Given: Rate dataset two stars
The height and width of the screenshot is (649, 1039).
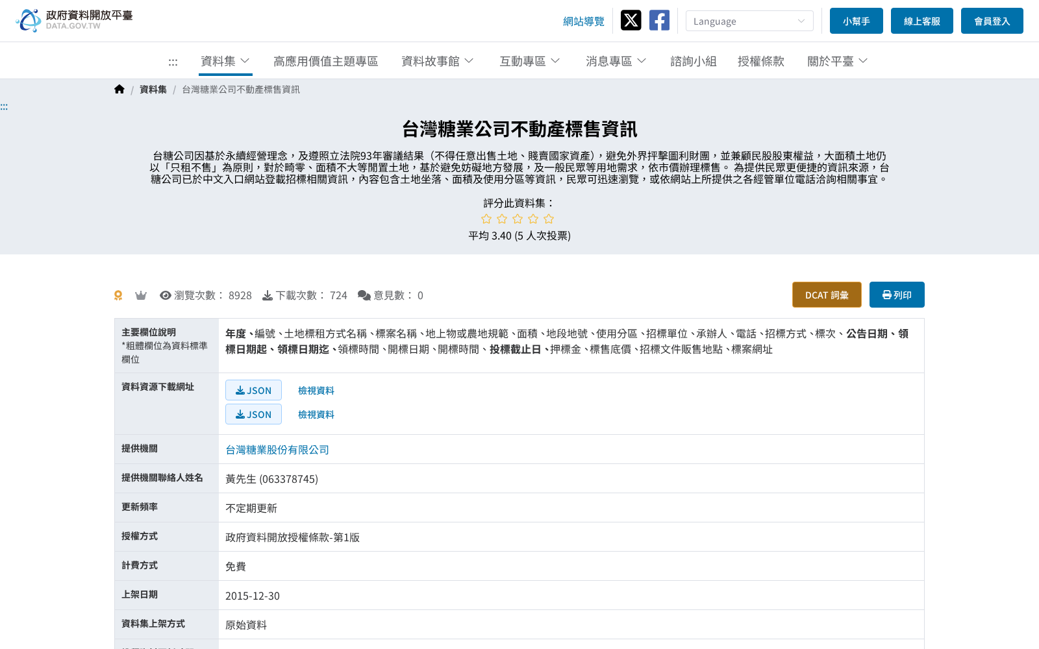Looking at the screenshot, I should [x=502, y=219].
